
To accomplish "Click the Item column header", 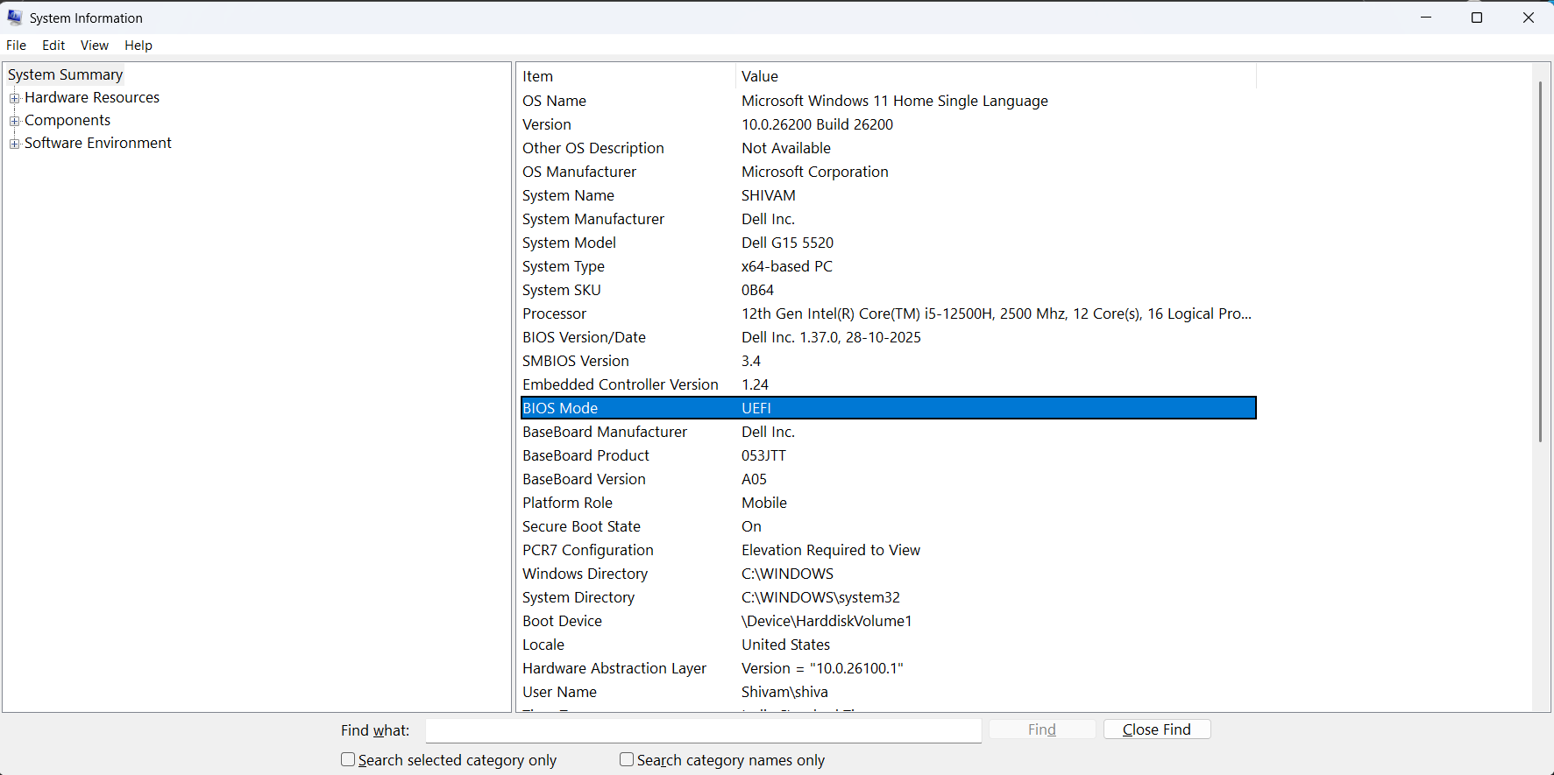I will pos(626,76).
